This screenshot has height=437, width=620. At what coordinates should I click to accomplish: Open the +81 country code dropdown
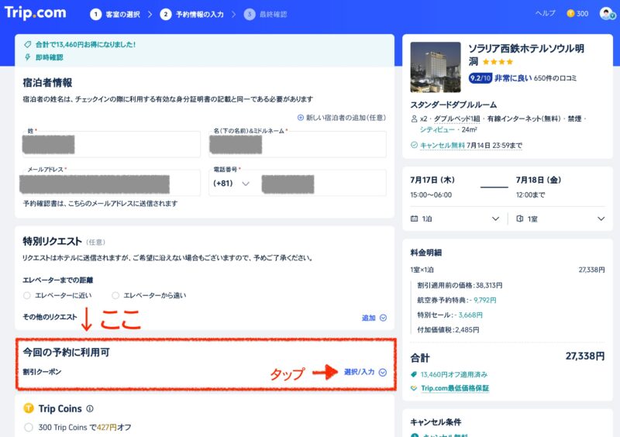click(231, 184)
